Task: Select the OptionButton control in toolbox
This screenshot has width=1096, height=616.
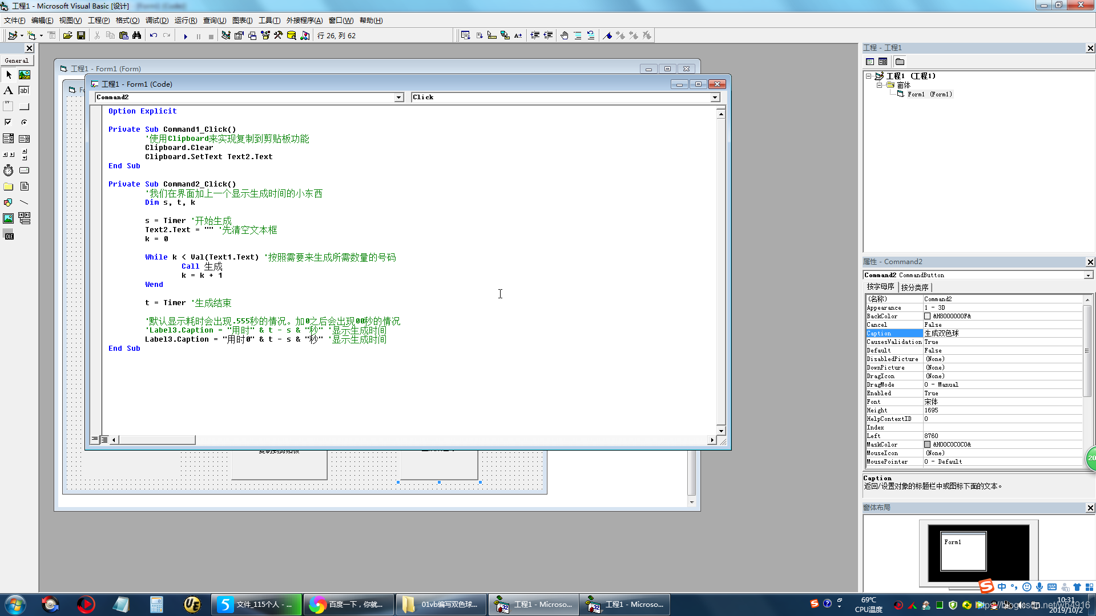Action: pos(24,122)
